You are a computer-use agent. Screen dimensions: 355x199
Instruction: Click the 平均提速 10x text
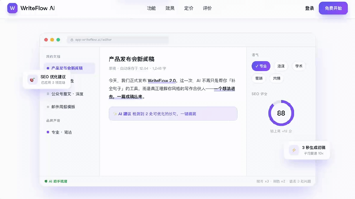coord(314,153)
